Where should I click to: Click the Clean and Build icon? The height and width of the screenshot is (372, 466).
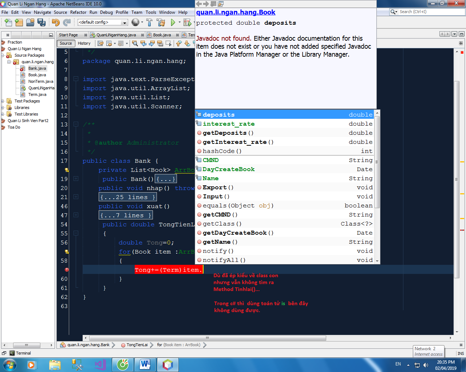(161, 23)
